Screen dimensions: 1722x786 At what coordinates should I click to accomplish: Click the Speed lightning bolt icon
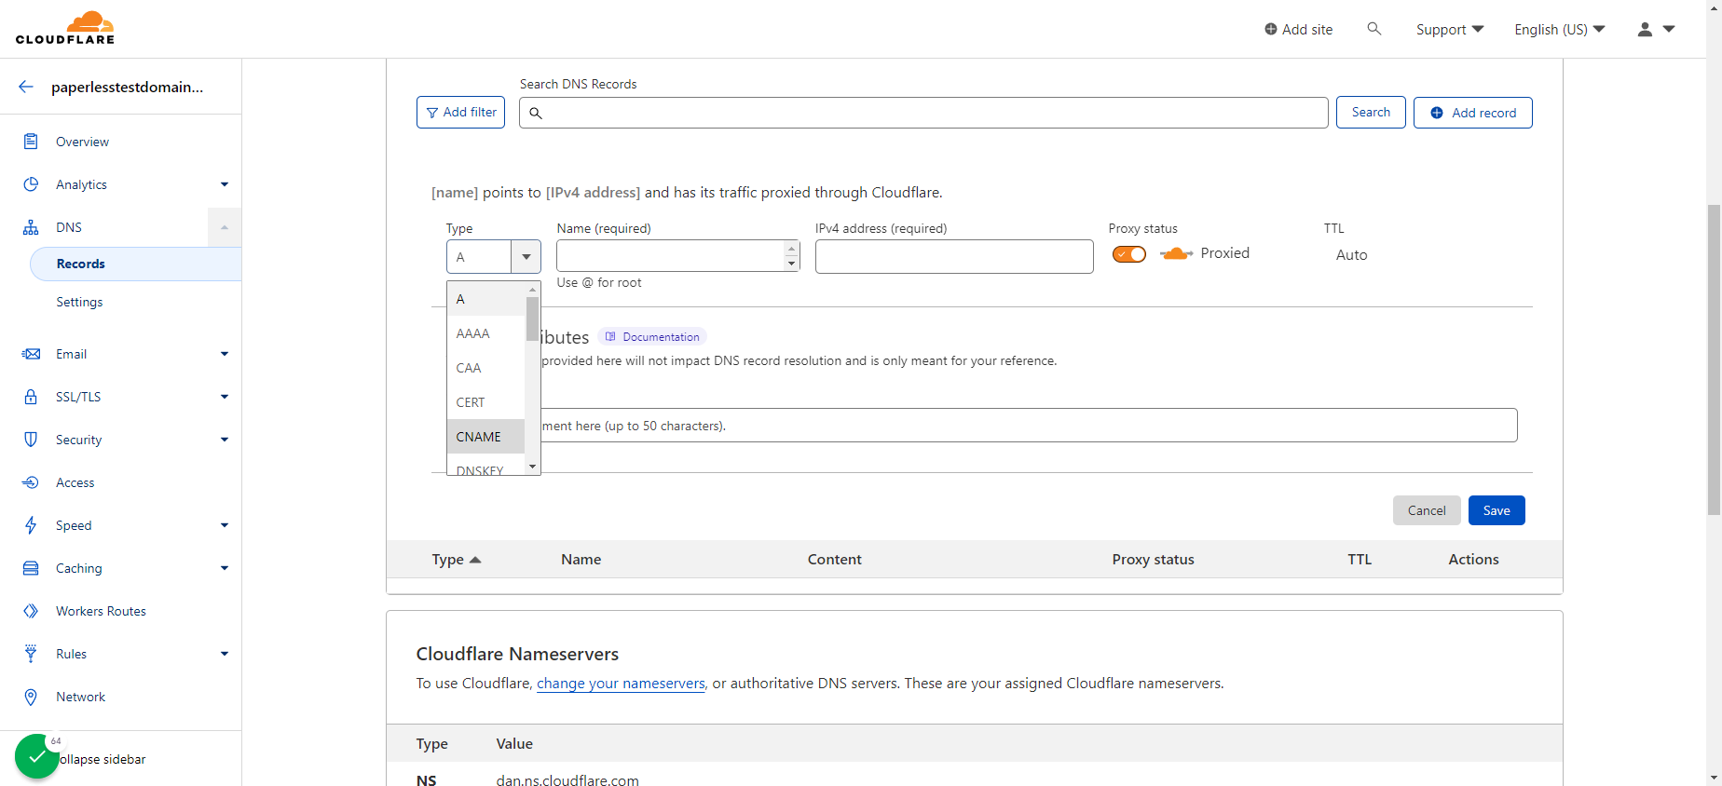[x=31, y=525]
